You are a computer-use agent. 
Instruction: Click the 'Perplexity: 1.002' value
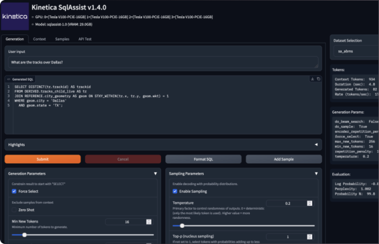click(352, 189)
